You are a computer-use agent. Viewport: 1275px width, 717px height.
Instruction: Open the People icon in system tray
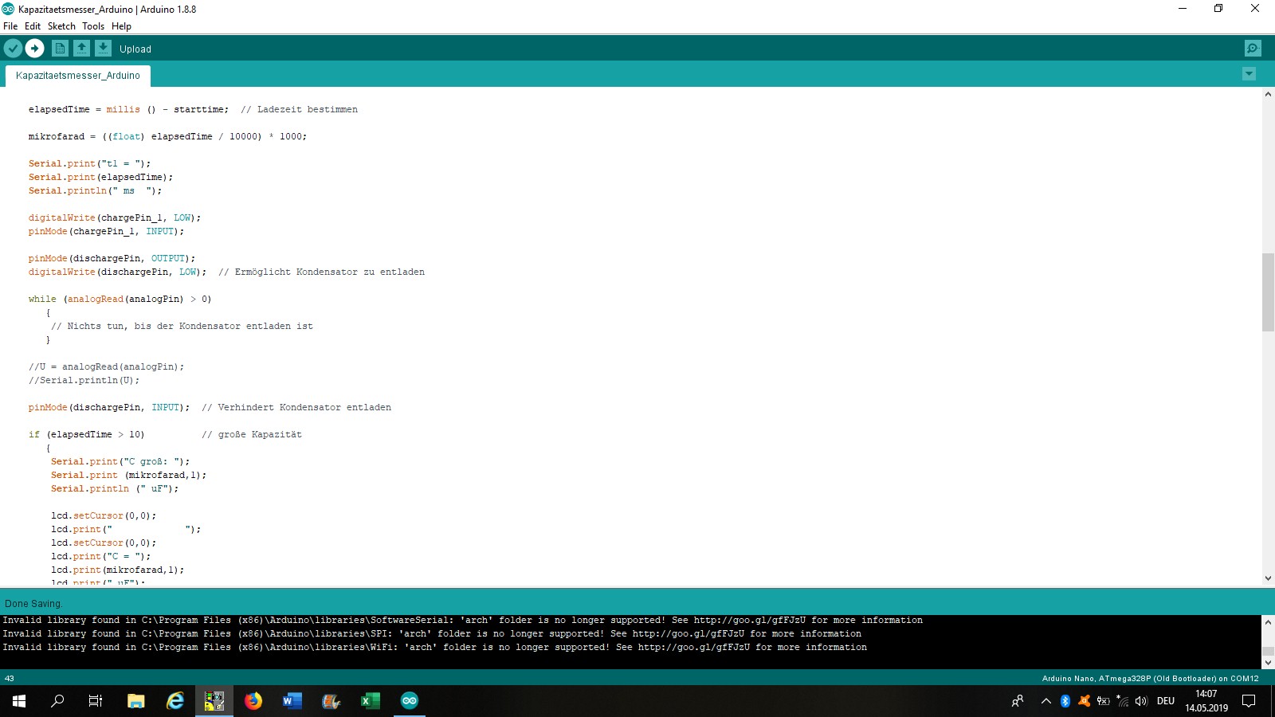pos(1018,701)
